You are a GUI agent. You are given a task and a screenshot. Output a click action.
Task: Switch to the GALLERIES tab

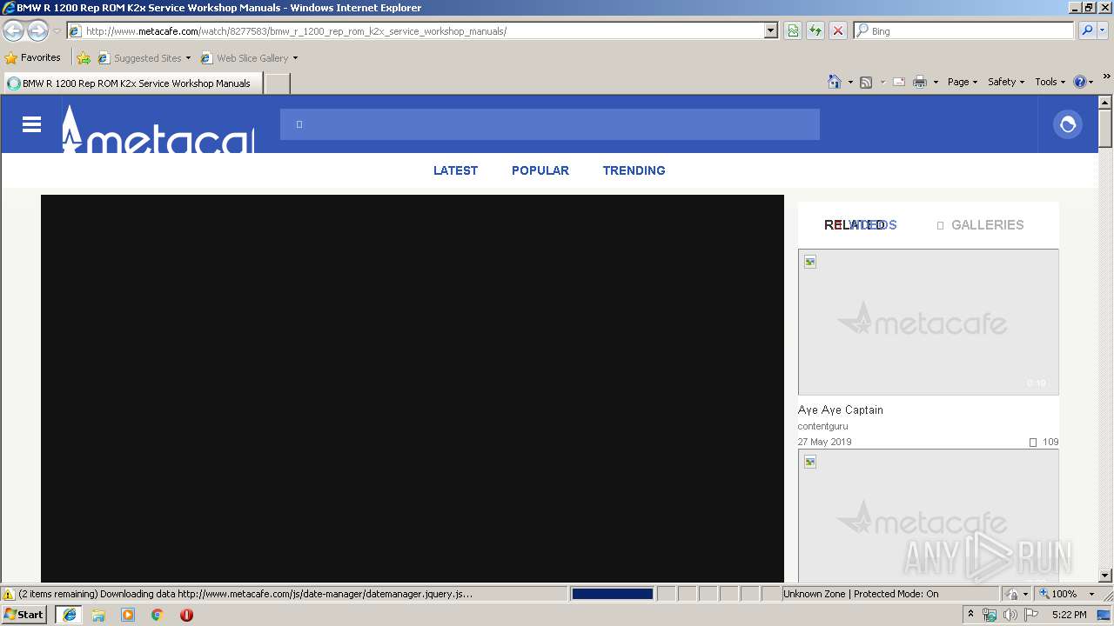(x=980, y=225)
